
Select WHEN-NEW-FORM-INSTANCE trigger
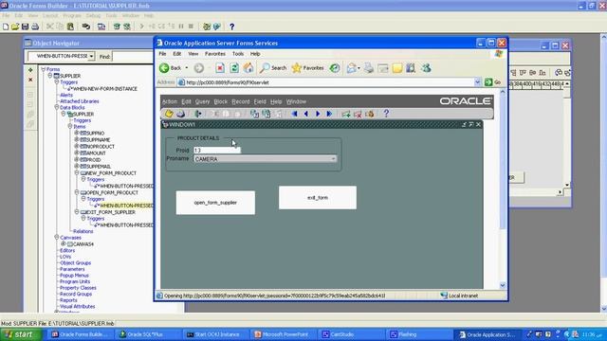coord(105,88)
